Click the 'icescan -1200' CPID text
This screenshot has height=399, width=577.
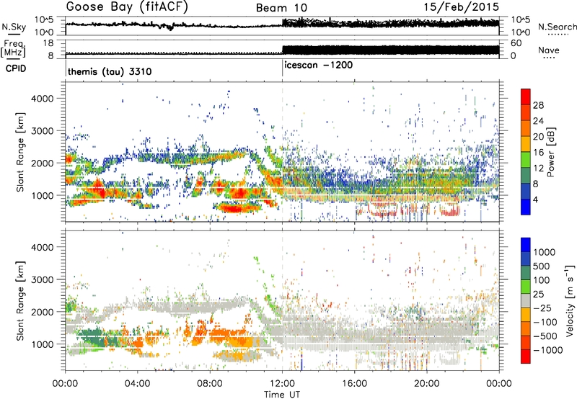click(x=319, y=65)
